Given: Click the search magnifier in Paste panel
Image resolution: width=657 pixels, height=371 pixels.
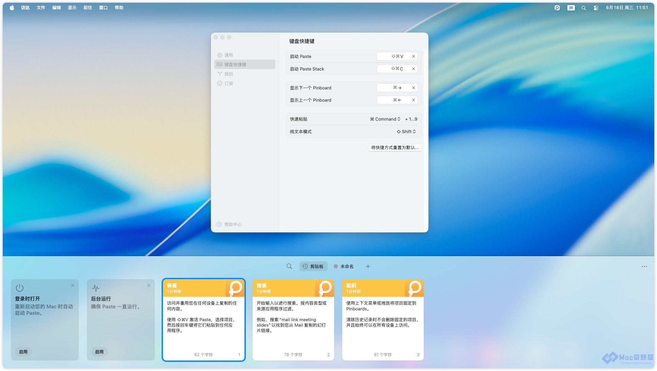Looking at the screenshot, I should (x=289, y=266).
